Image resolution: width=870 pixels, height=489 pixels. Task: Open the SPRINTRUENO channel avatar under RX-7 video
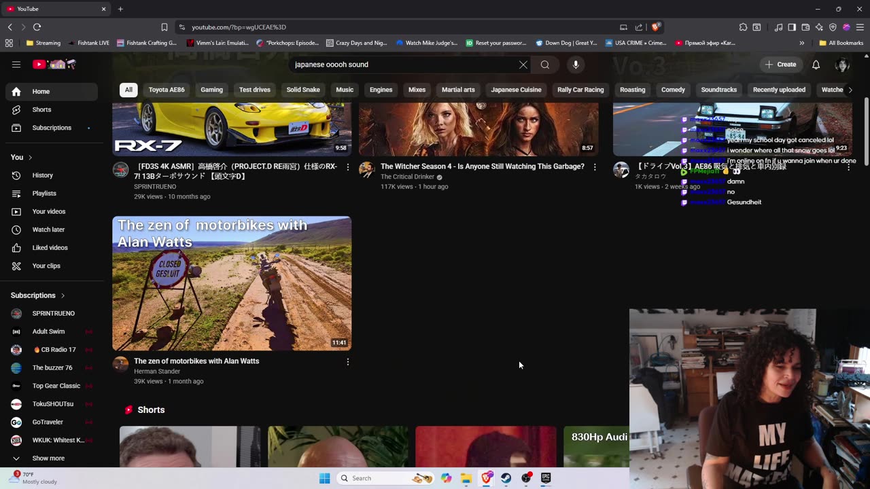[120, 170]
